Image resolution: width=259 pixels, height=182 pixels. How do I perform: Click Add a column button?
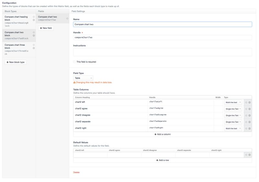click(x=163, y=134)
